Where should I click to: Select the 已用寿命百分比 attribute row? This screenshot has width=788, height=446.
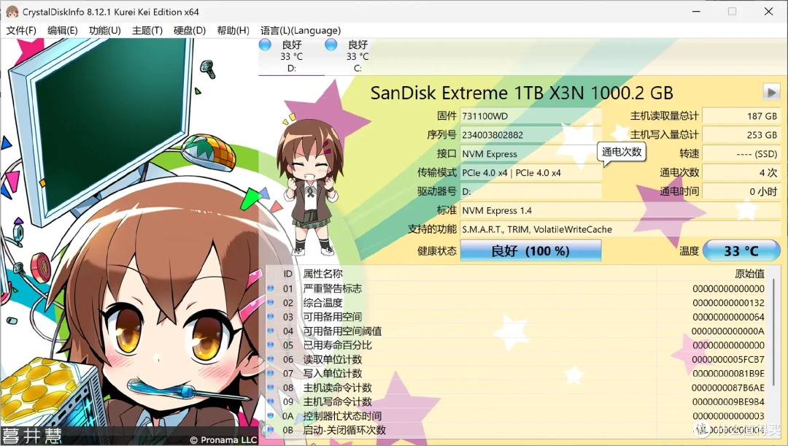point(517,345)
